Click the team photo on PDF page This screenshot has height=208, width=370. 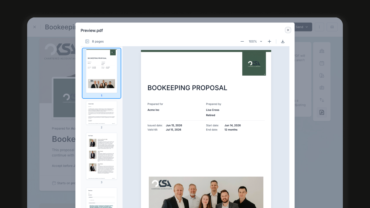click(206, 192)
